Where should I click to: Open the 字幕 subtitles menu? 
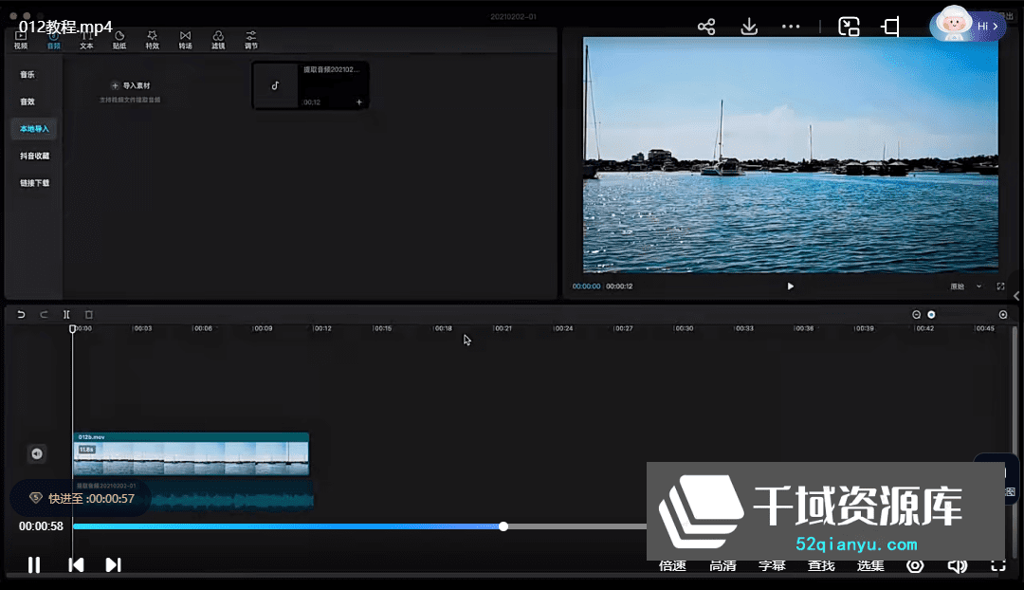coord(772,566)
